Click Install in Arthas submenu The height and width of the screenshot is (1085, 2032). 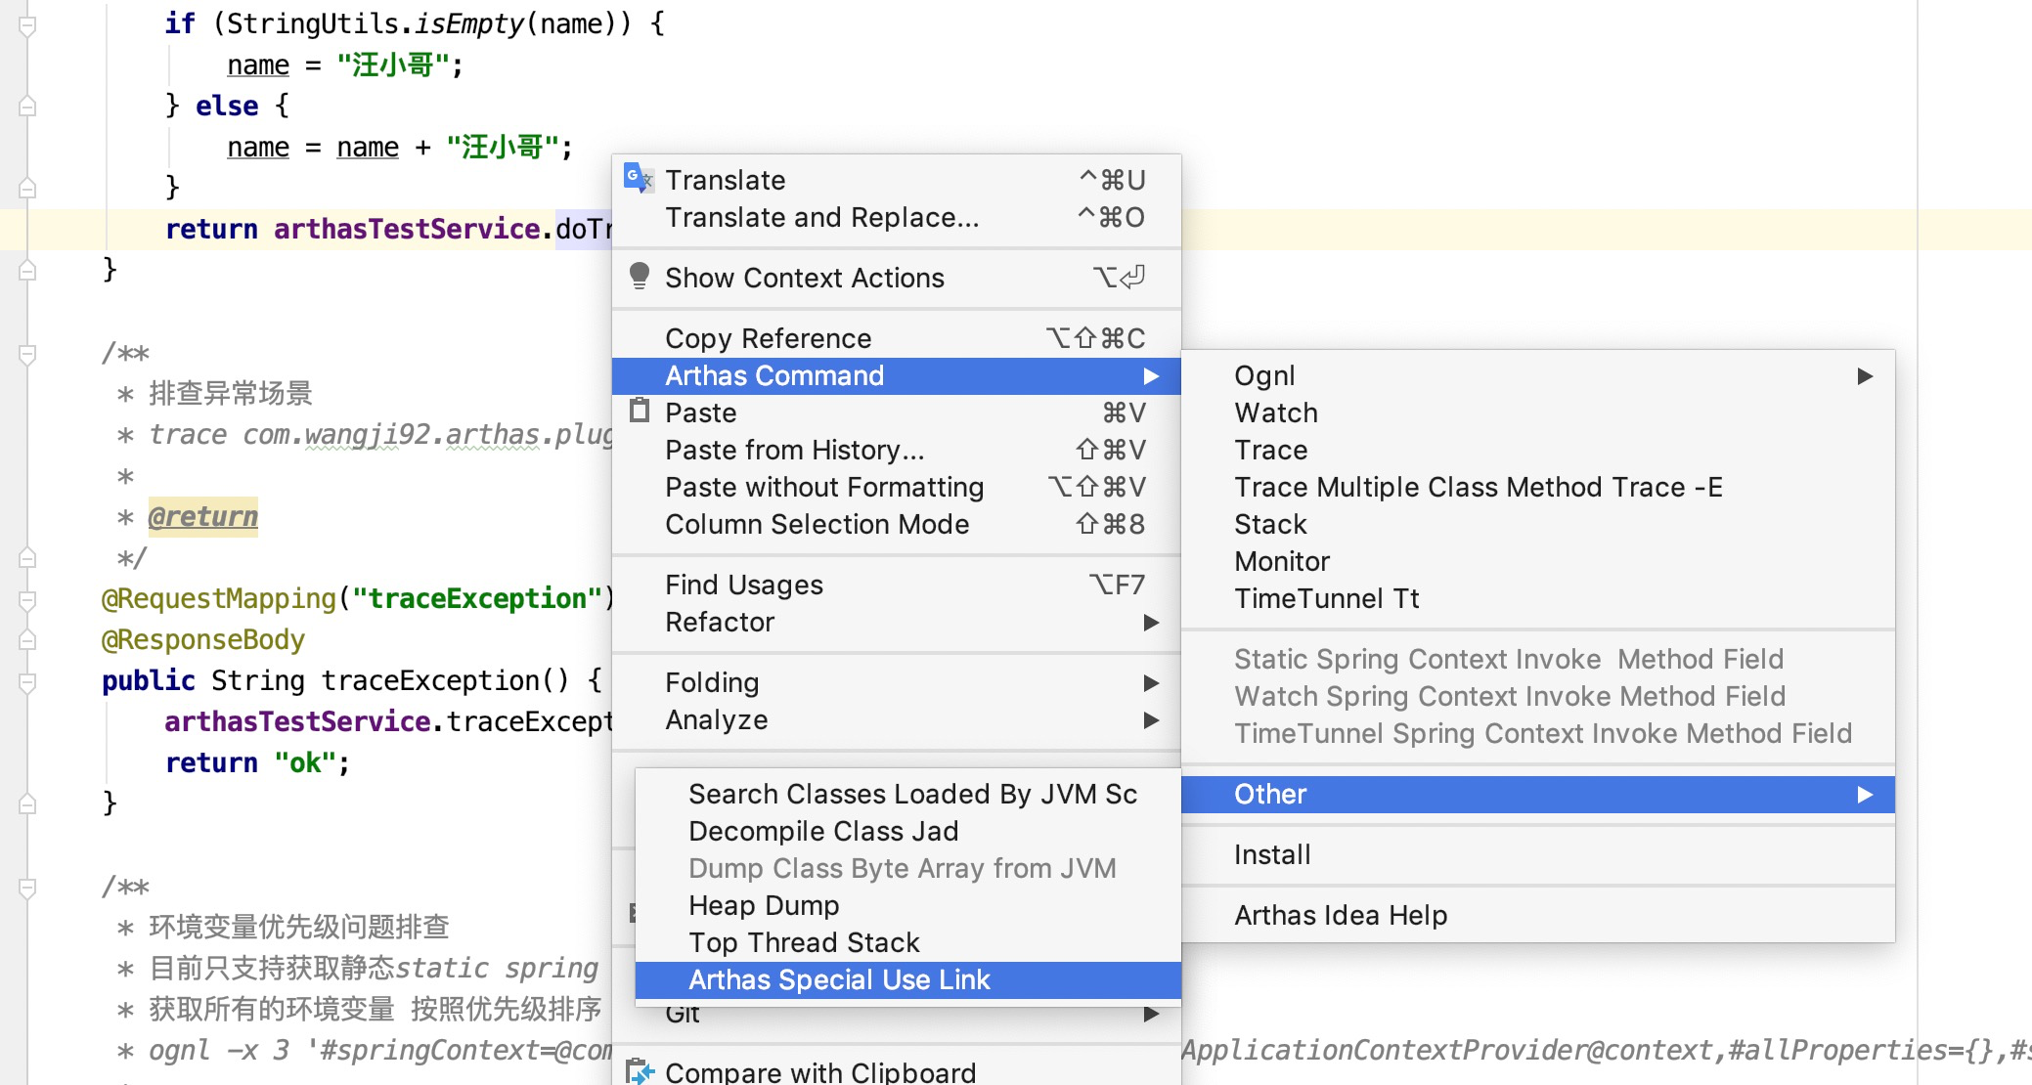1271,854
